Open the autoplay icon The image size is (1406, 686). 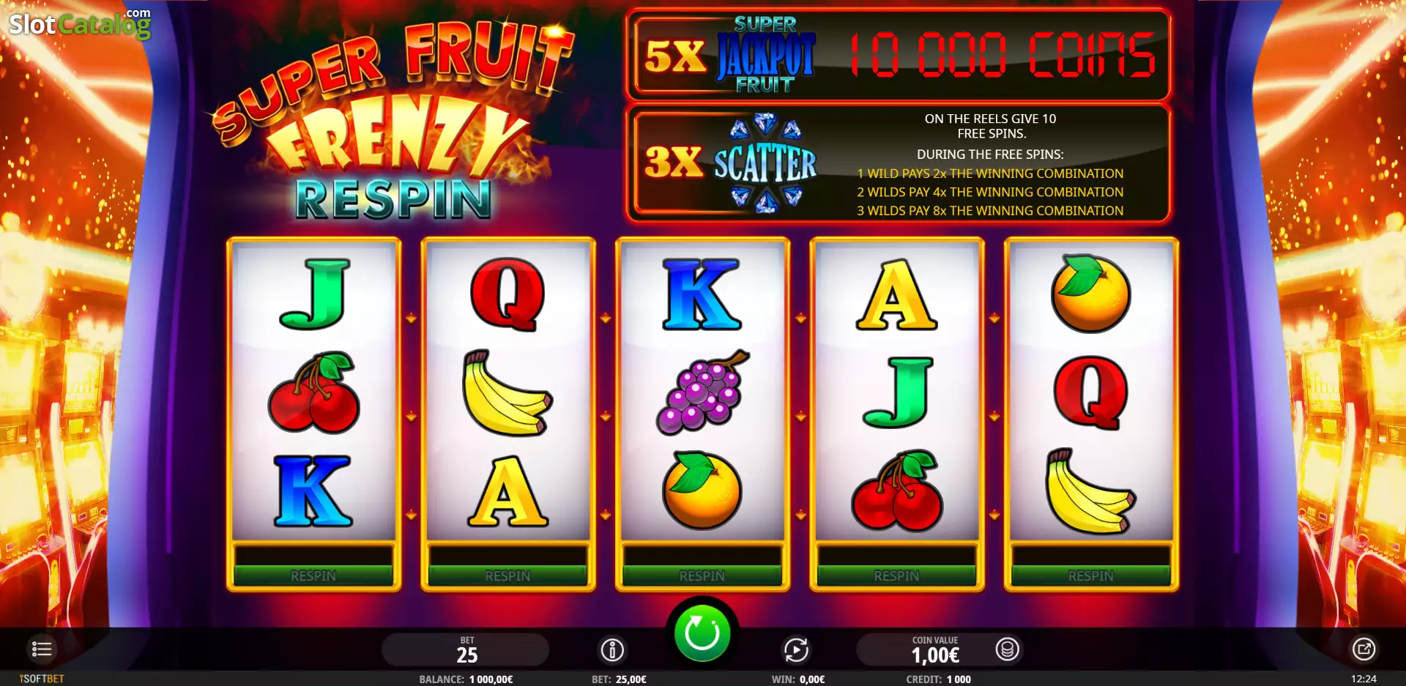[796, 649]
